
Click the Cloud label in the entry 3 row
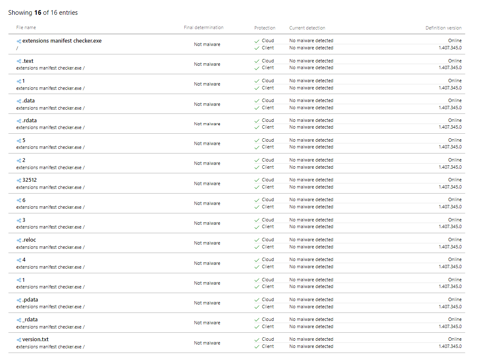point(268,220)
